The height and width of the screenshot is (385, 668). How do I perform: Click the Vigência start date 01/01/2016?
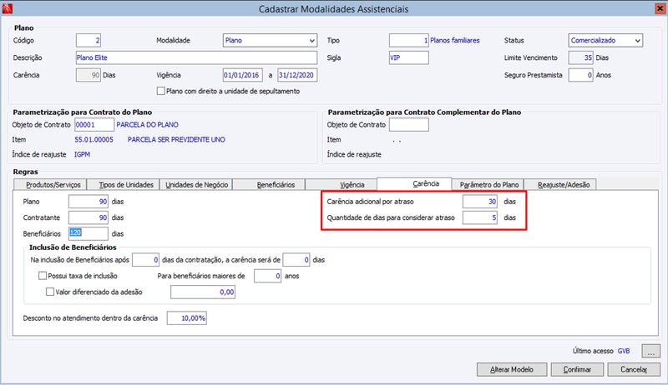tap(242, 75)
